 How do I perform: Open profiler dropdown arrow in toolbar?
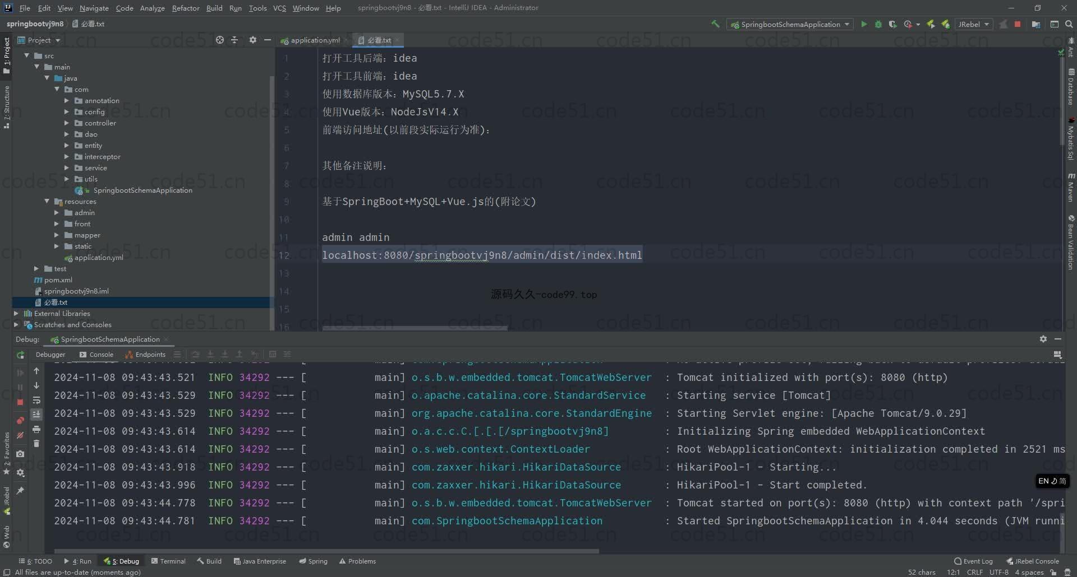click(918, 25)
